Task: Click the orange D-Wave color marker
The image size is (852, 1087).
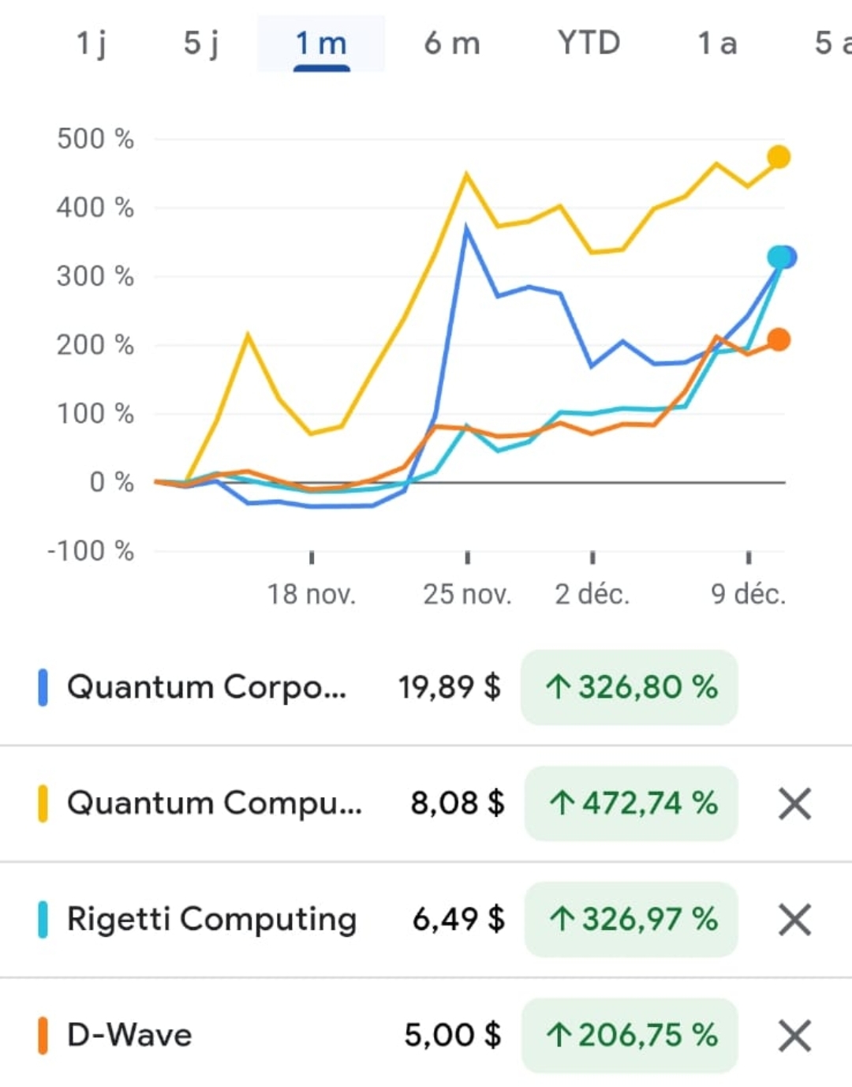Action: tap(43, 1036)
